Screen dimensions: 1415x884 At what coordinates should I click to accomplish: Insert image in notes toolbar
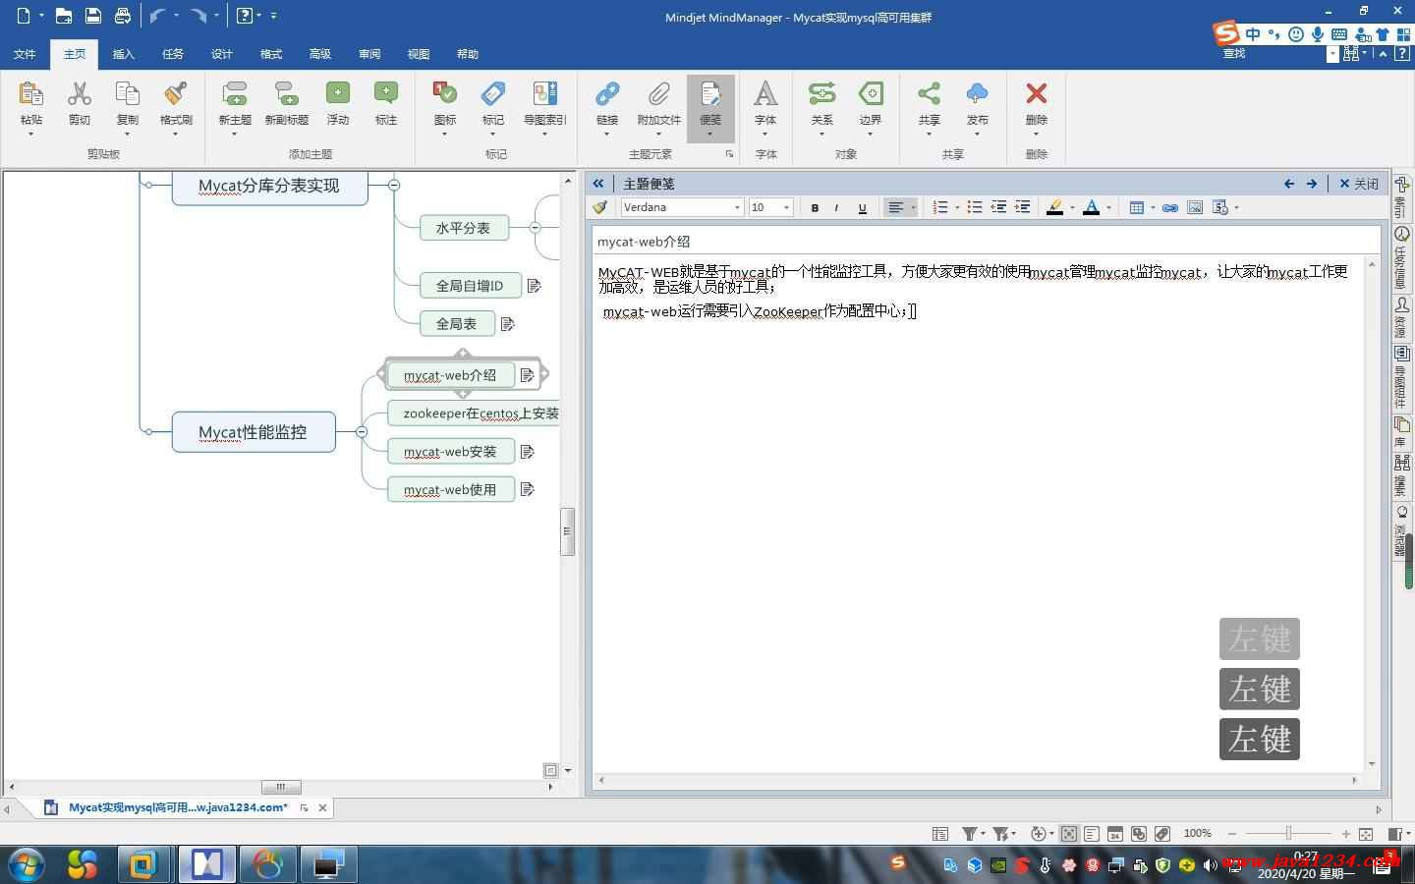point(1195,207)
